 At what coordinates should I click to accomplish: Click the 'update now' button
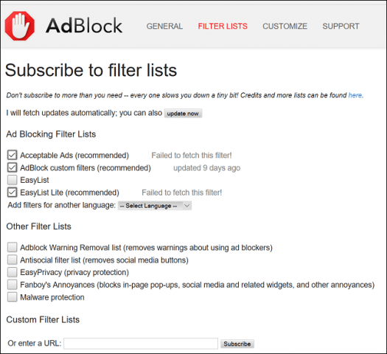point(183,114)
